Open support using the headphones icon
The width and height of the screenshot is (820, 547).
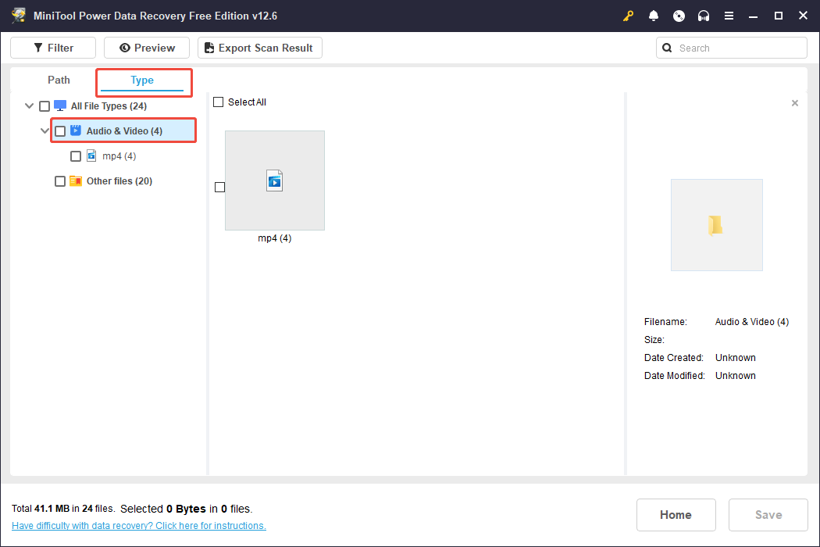click(704, 16)
